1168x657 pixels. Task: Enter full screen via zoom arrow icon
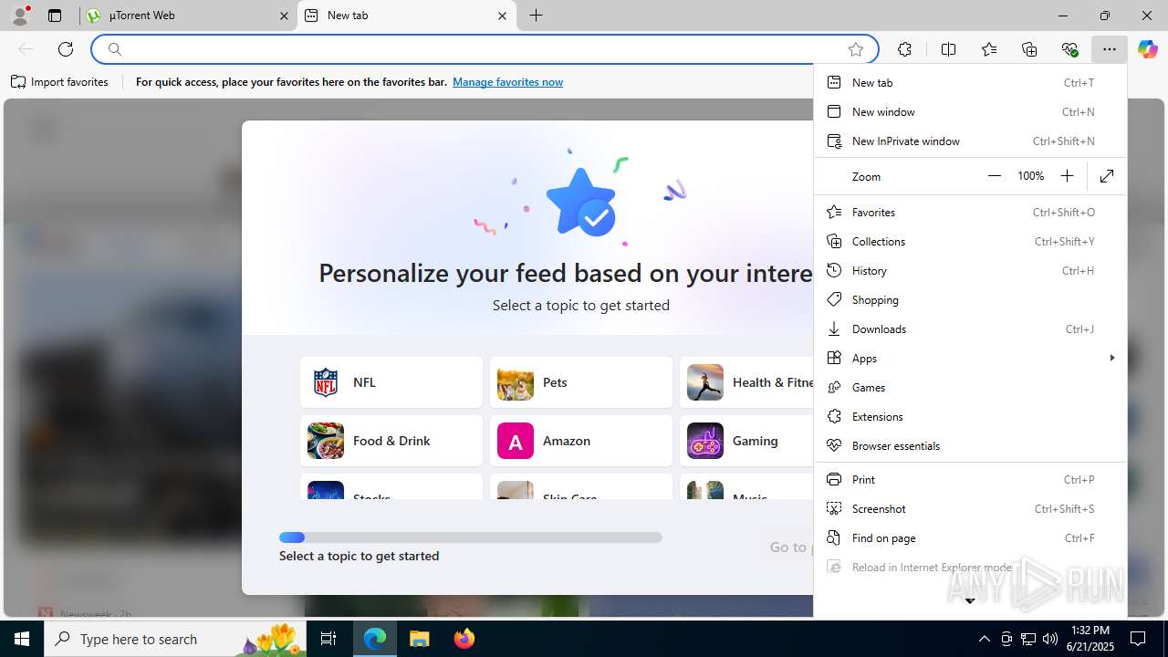coord(1107,176)
